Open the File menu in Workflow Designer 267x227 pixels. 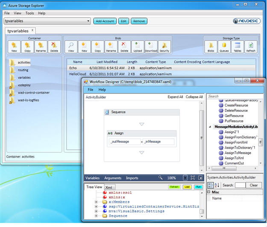coord(91,90)
